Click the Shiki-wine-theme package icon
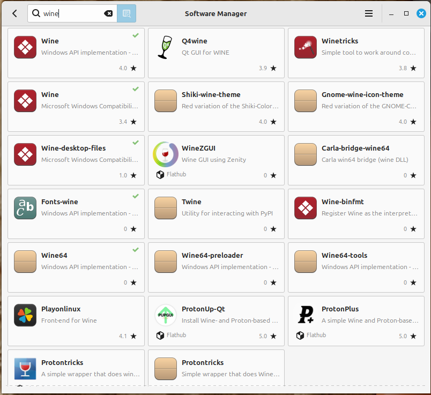 pyautogui.click(x=166, y=101)
